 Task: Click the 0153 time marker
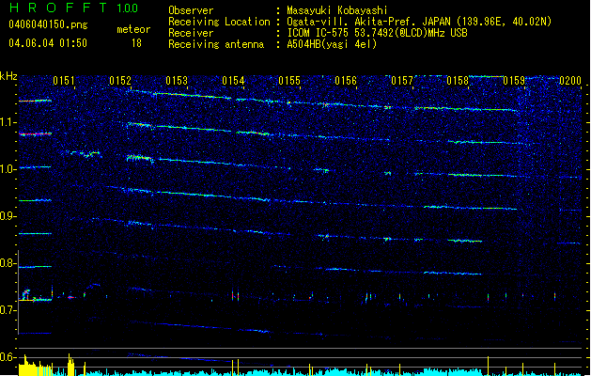[x=177, y=82]
